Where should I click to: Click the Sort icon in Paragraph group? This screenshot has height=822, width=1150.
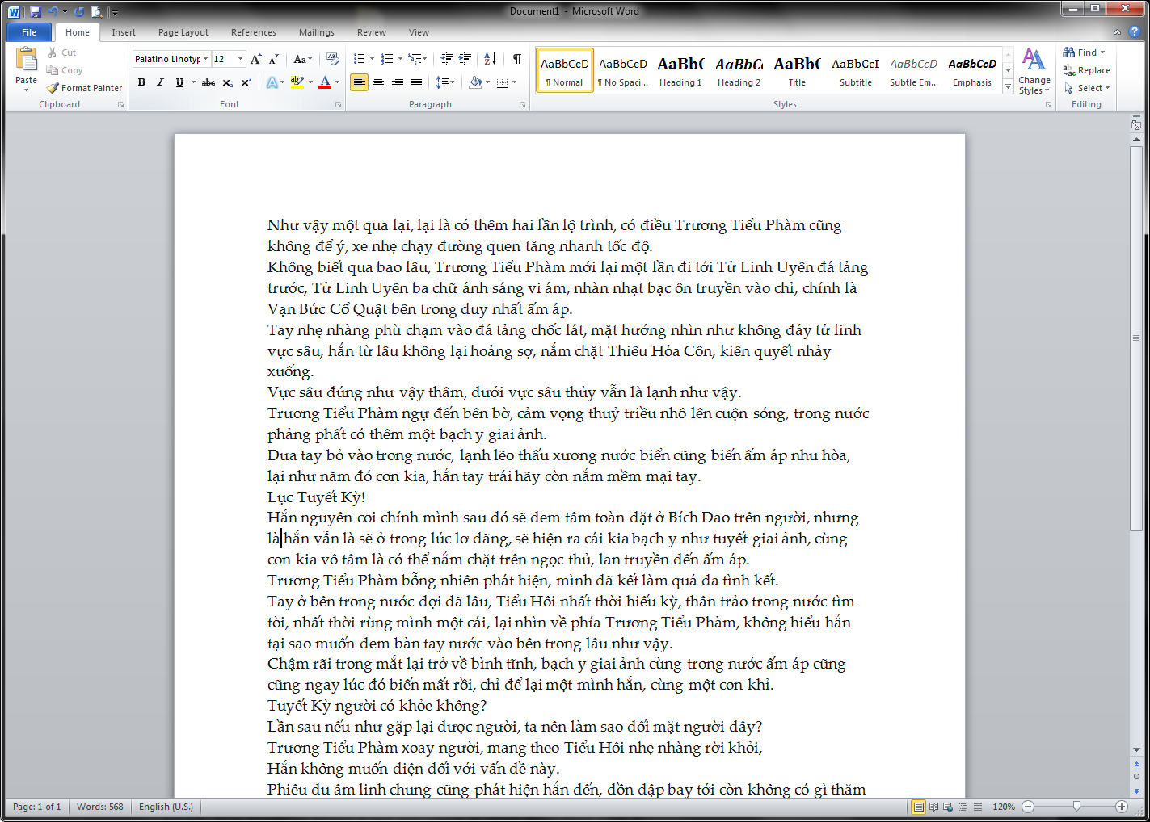[x=491, y=59]
